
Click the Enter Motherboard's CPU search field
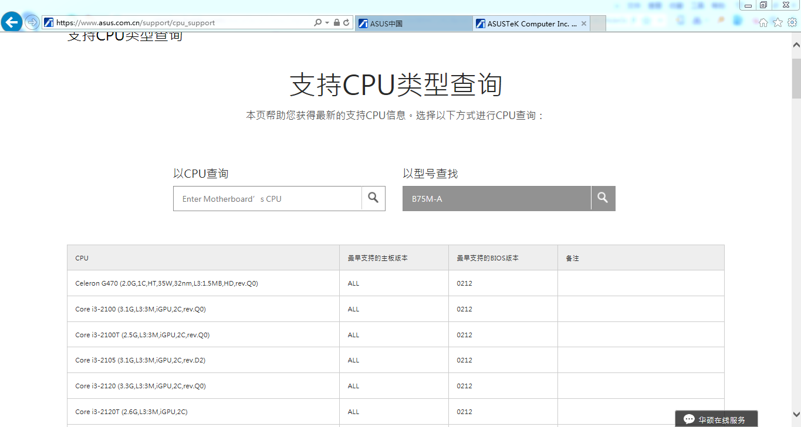click(268, 199)
